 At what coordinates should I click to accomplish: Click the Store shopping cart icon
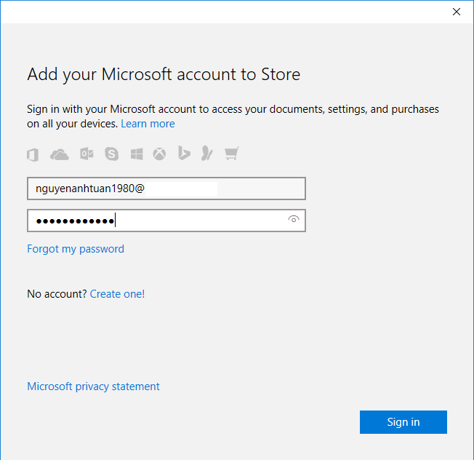point(232,154)
